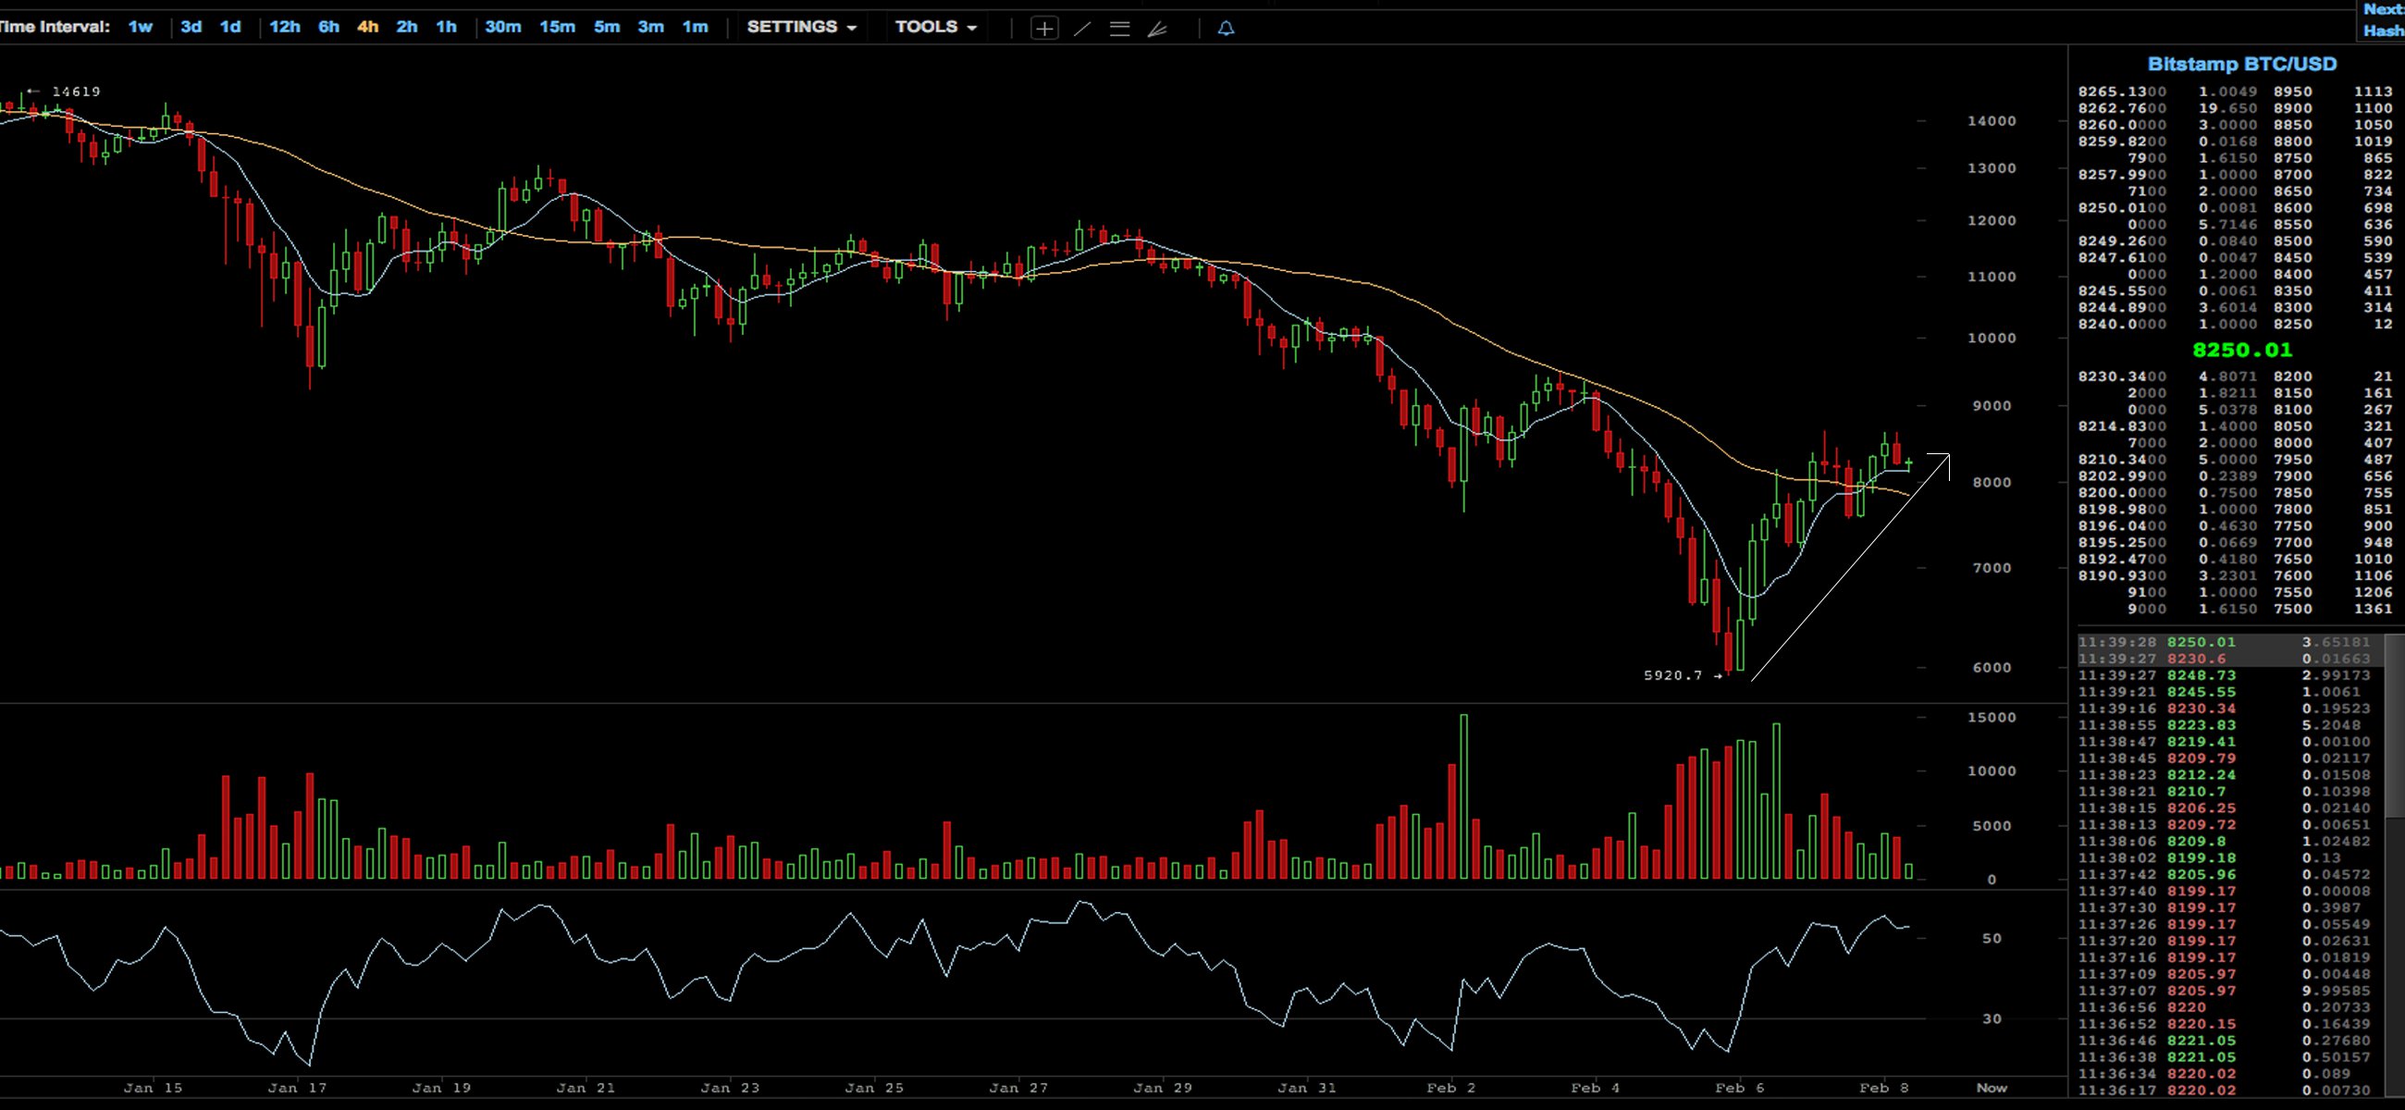Viewport: 2405px width, 1110px height.
Task: Click the current price 8250.01 in green
Action: 2241,350
